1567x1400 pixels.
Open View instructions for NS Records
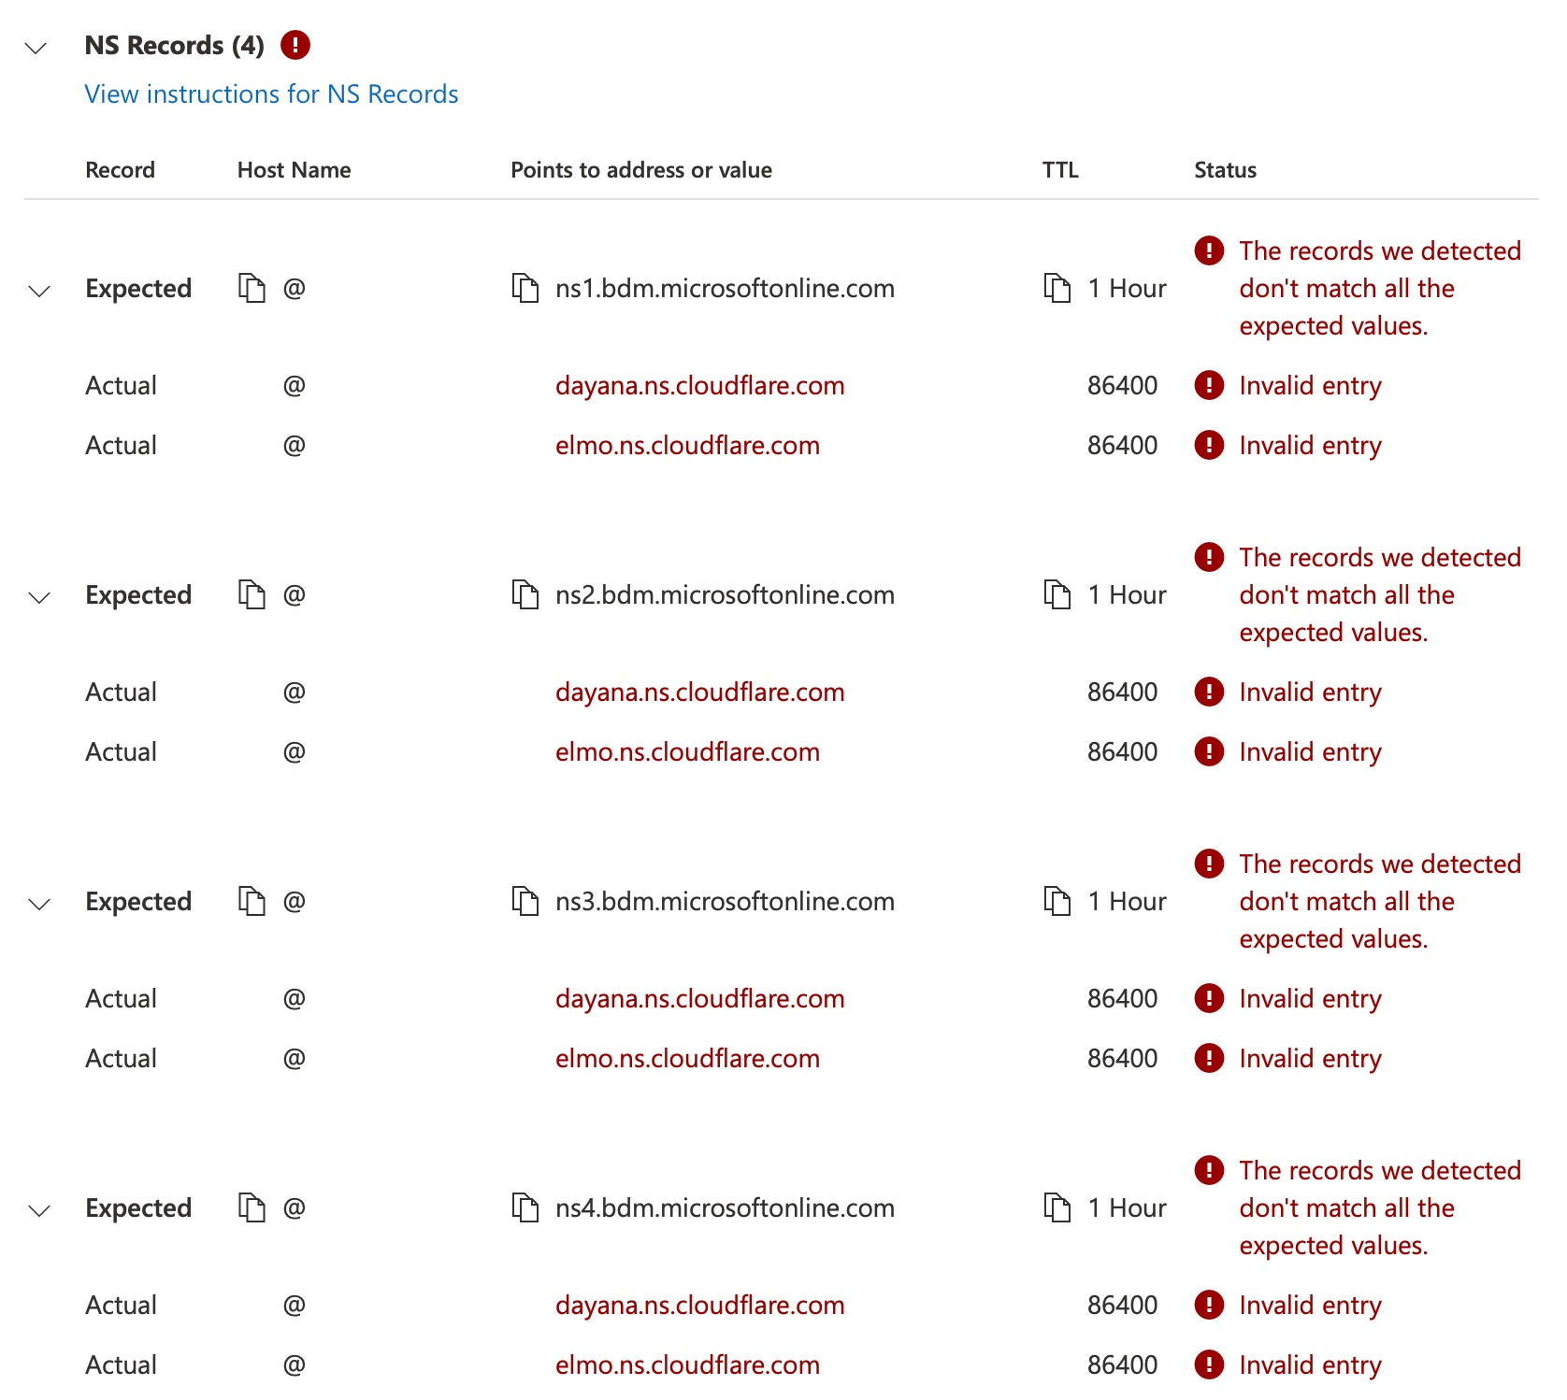point(269,93)
